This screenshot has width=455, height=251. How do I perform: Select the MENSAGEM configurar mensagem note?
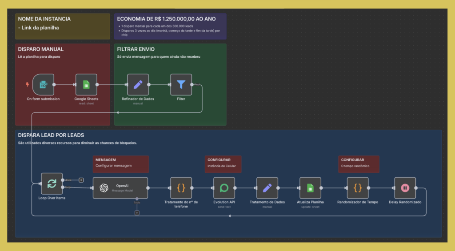tap(120, 163)
